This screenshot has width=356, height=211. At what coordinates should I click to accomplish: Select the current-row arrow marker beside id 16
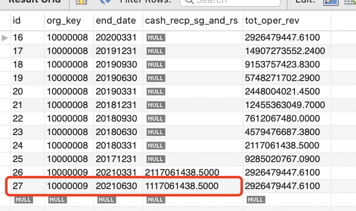(x=6, y=38)
